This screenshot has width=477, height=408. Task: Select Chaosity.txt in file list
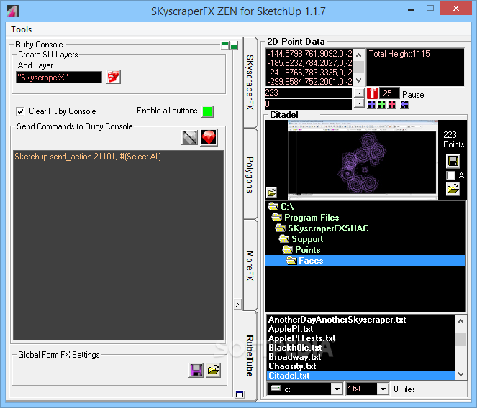click(x=360, y=366)
